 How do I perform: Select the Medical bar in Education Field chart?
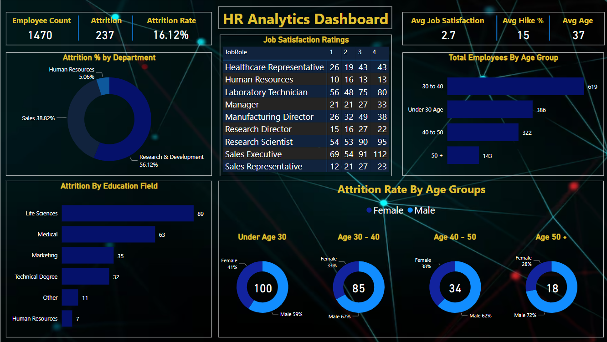pyautogui.click(x=108, y=235)
